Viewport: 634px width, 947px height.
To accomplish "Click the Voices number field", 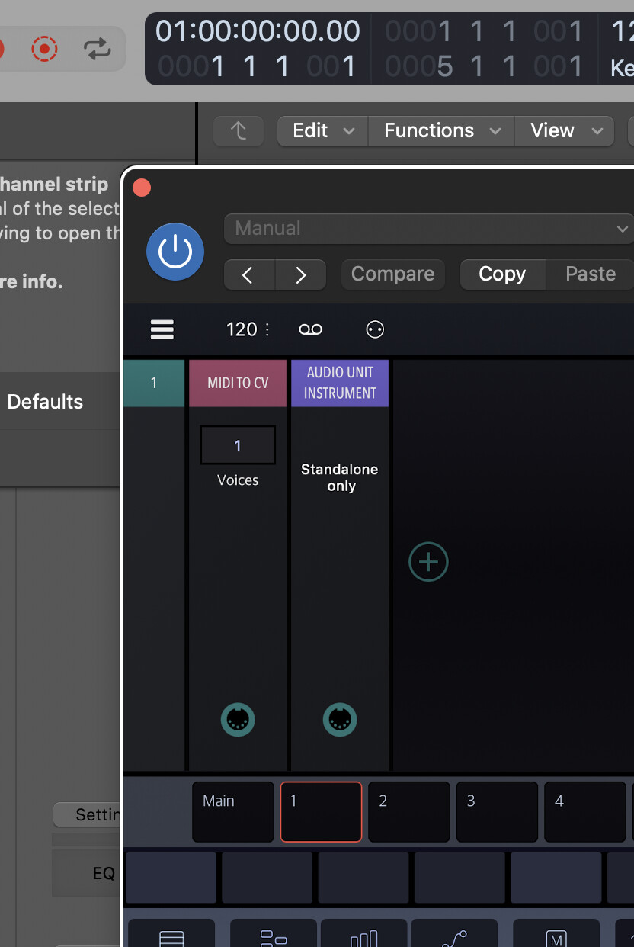I will point(238,445).
